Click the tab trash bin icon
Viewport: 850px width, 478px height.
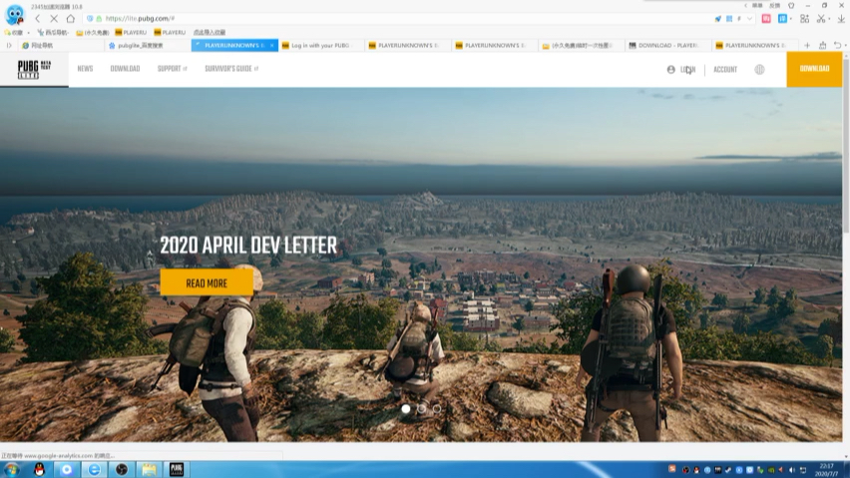click(822, 46)
